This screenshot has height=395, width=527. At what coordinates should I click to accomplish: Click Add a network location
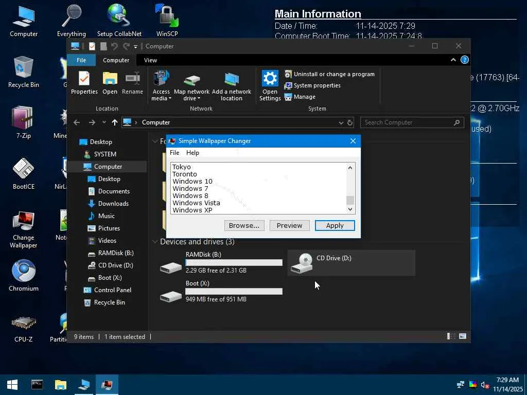click(231, 86)
